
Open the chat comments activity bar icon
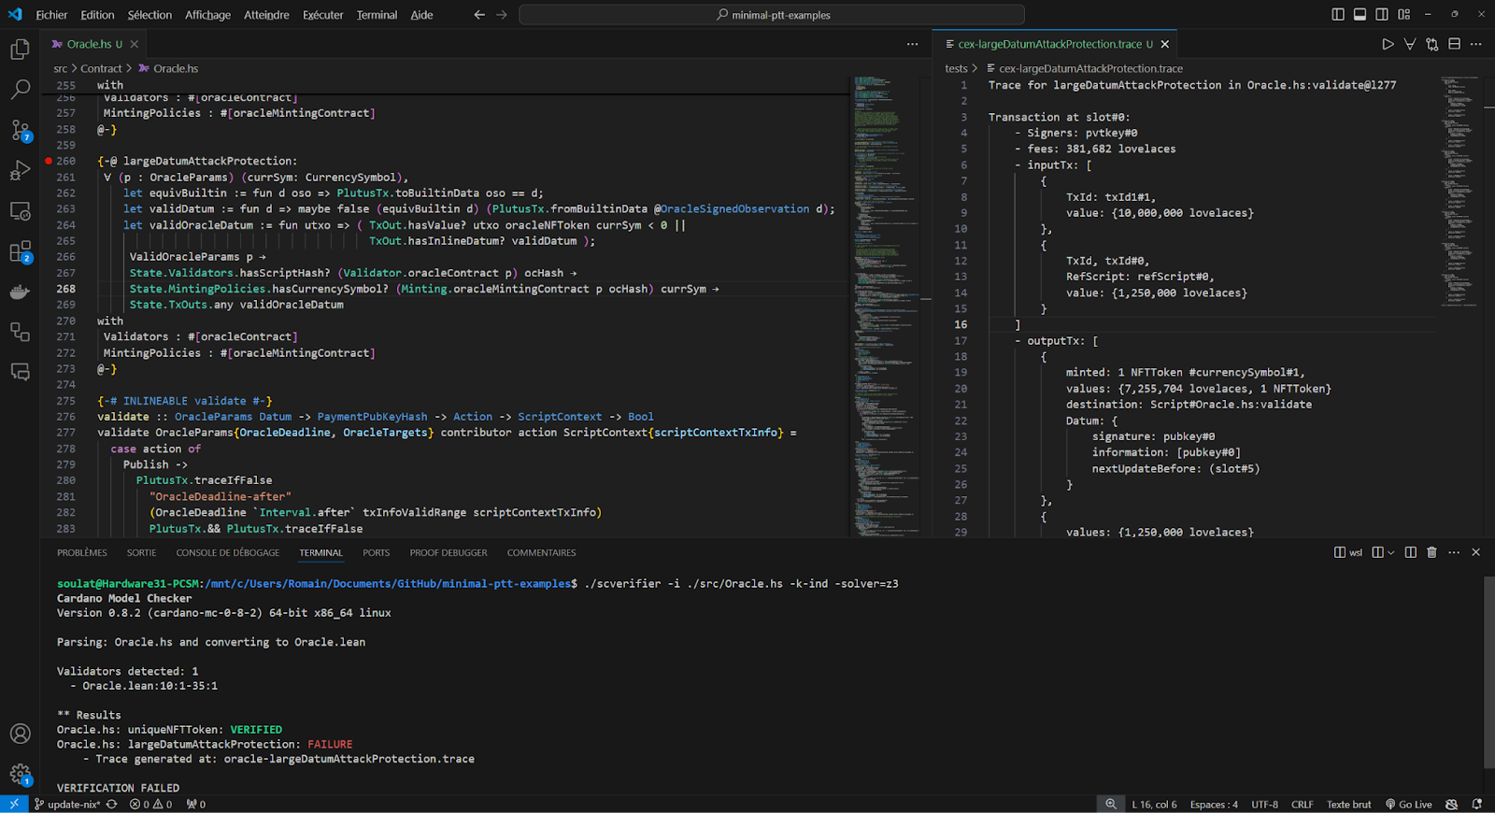[x=20, y=372]
